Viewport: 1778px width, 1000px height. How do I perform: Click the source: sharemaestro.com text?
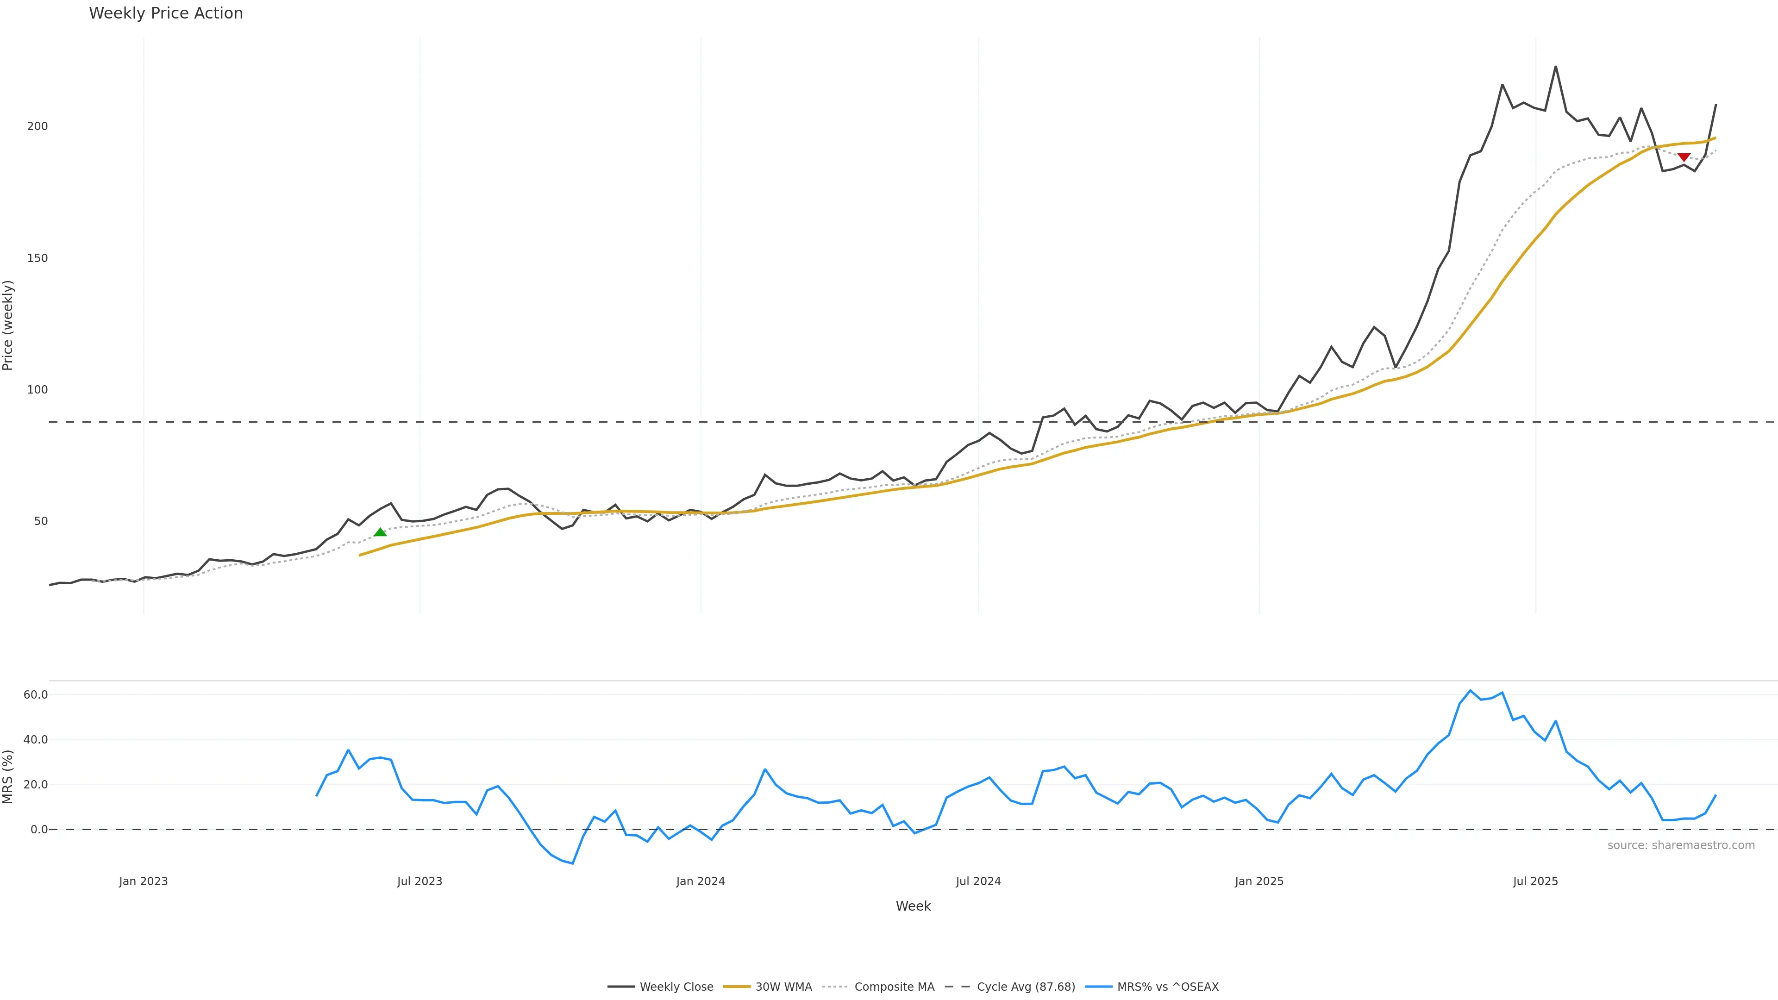(1681, 845)
